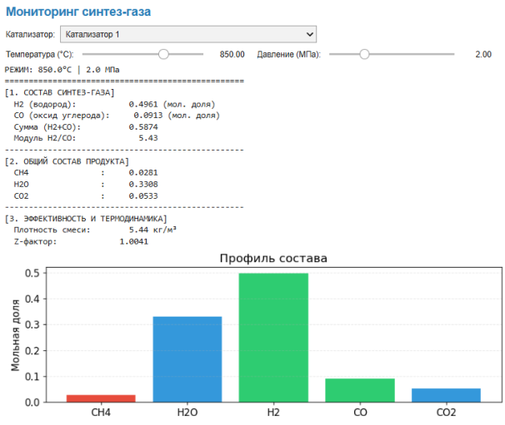Viewport: 505px width, 425px height.
Task: Click the Сумма (H2+CO) value 0.5874
Action: [x=143, y=127]
